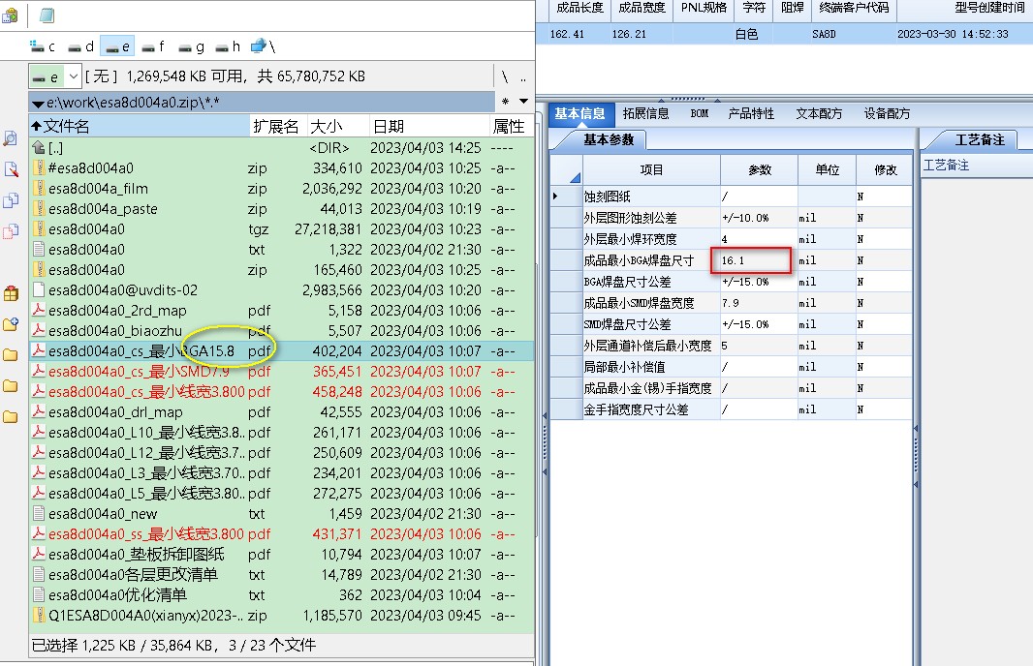The image size is (1033, 666).
Task: Open the drive selection combo box showing e
Action: pyautogui.click(x=54, y=77)
